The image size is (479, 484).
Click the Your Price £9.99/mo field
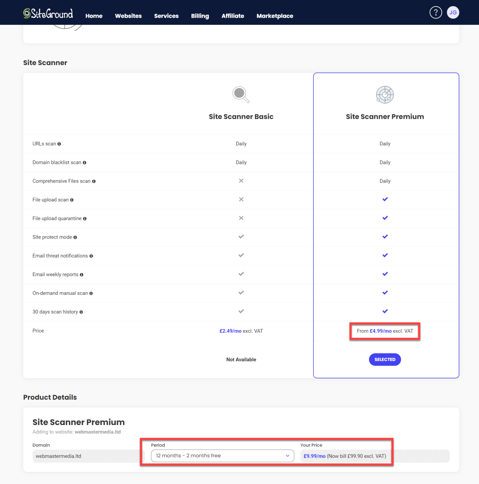pyautogui.click(x=375, y=456)
